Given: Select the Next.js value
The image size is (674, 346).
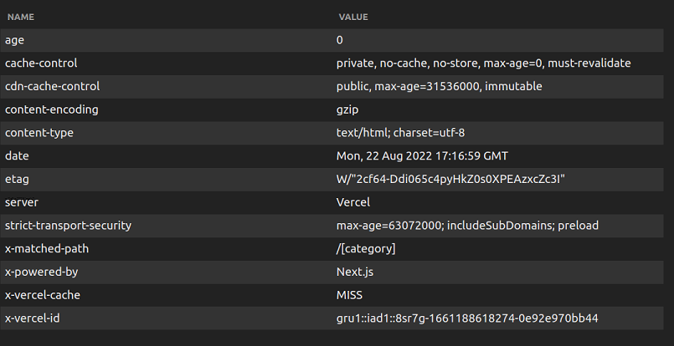Looking at the screenshot, I should (355, 272).
